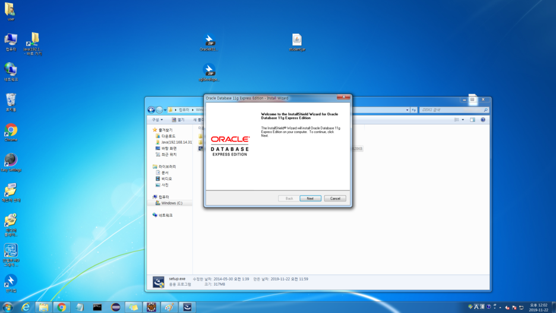Toggle the Explorer preview pane

point(473,120)
